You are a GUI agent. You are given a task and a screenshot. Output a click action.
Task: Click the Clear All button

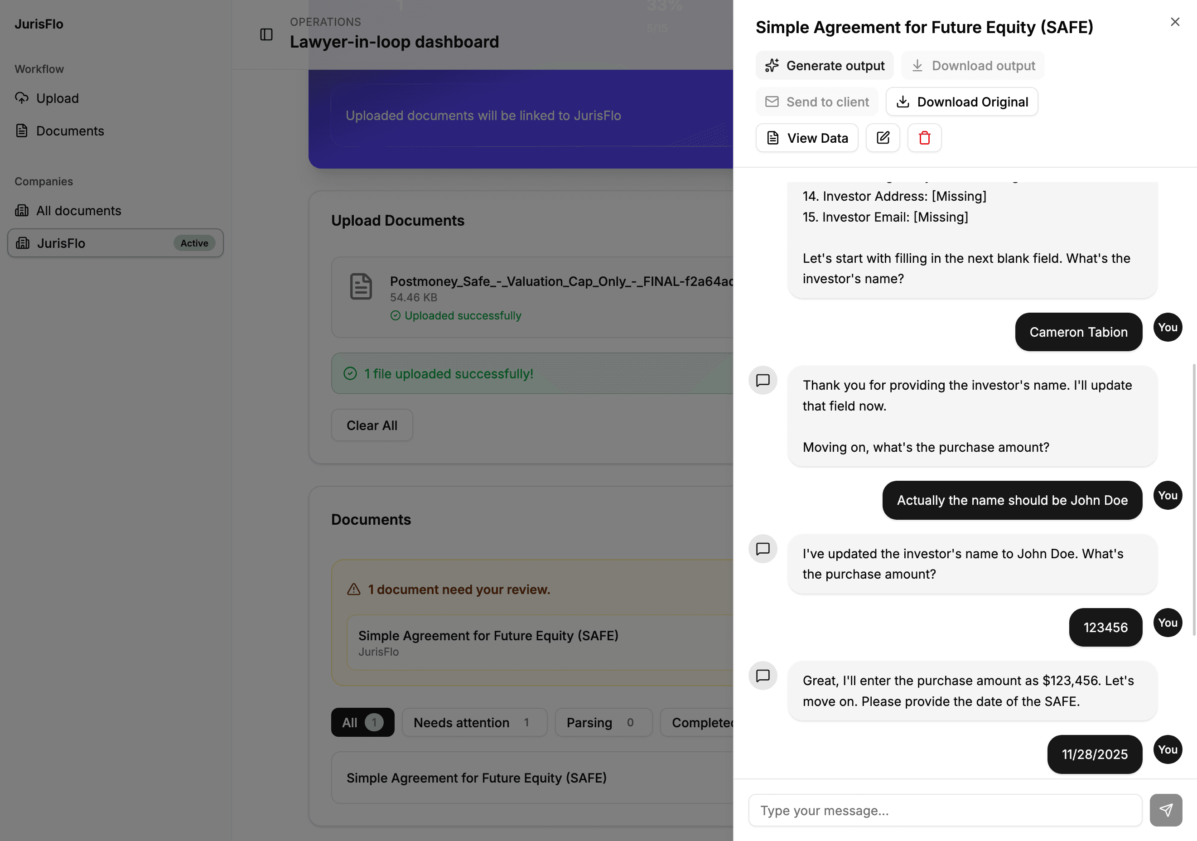(x=372, y=425)
